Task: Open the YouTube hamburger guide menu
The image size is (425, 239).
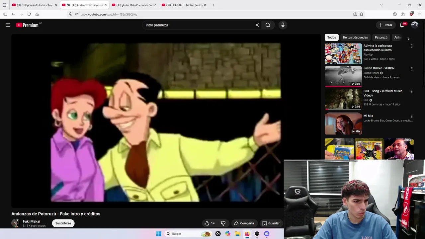Action: tap(8, 25)
